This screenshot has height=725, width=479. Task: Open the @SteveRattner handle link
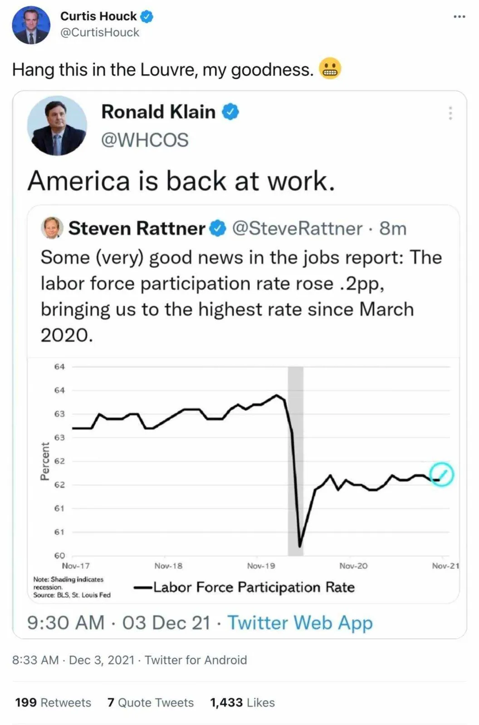point(297,228)
